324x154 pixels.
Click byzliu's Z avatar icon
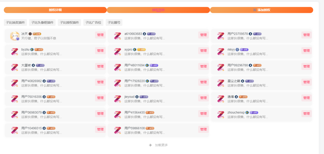coord(15,52)
